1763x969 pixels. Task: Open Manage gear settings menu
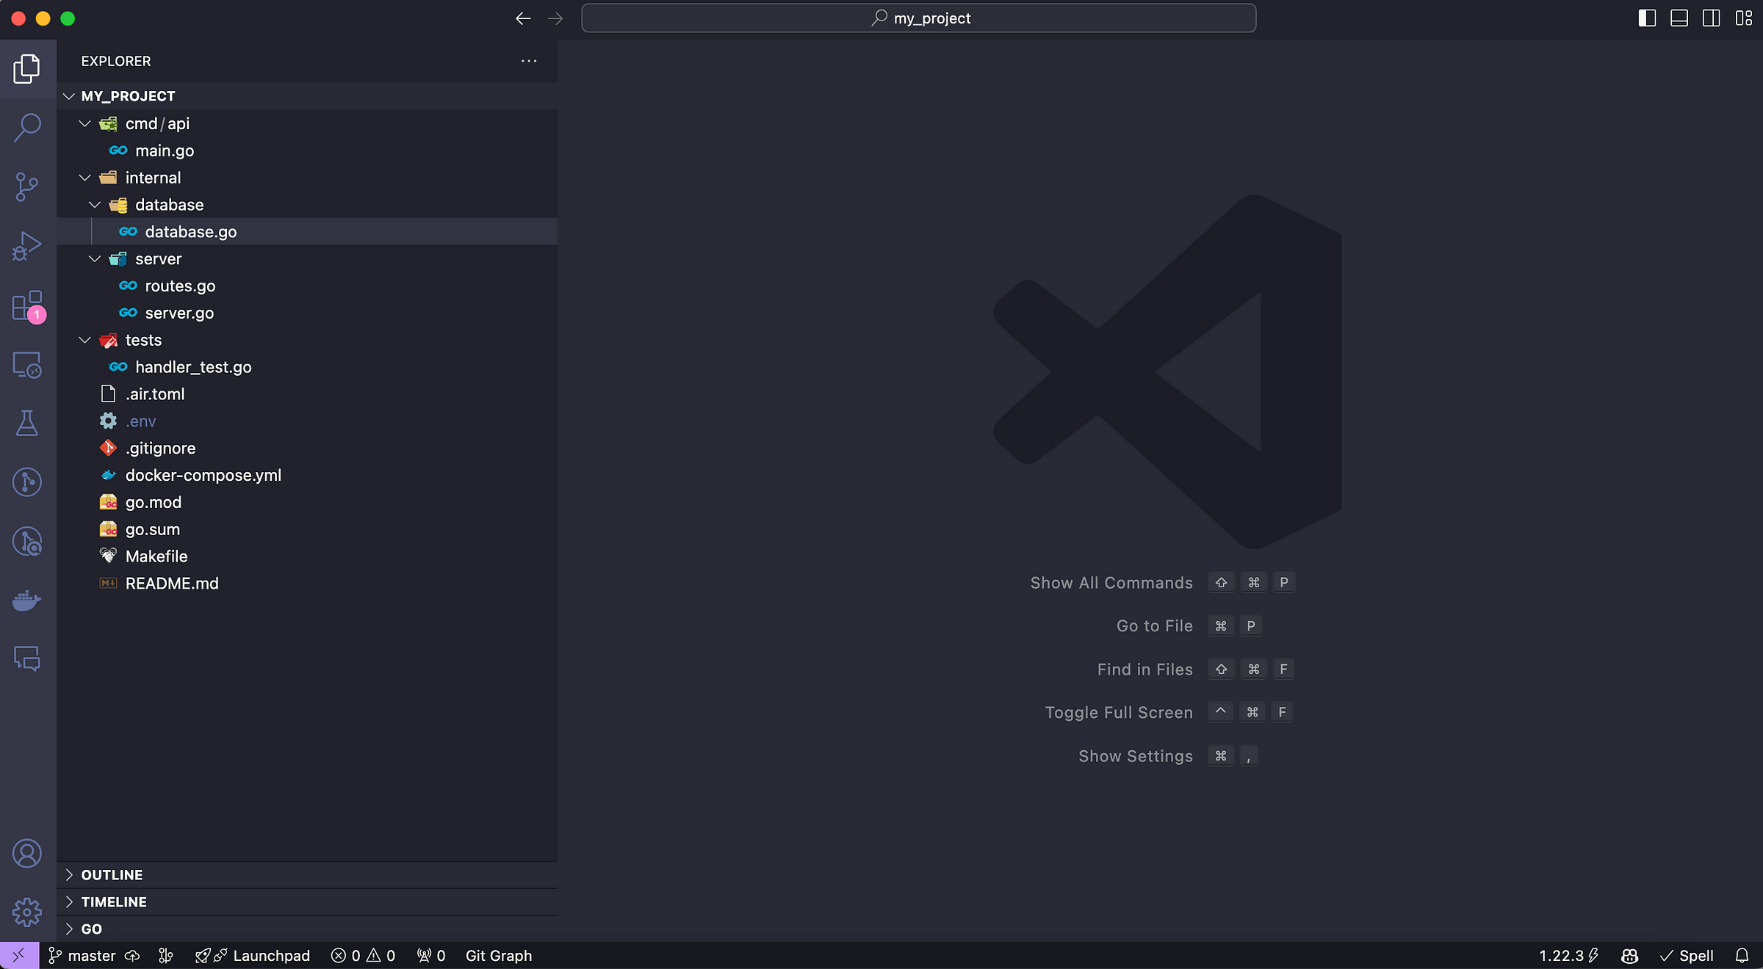coord(27,912)
